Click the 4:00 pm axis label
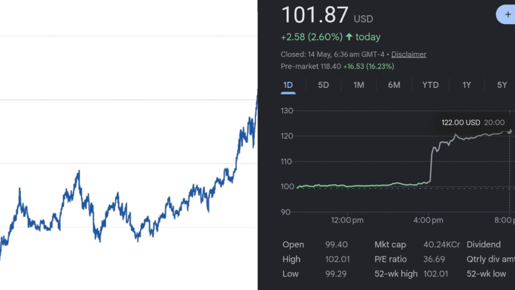This screenshot has height=290, width=515. coord(428,221)
